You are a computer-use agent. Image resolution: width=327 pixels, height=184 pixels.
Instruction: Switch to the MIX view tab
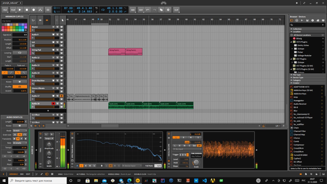22,174
